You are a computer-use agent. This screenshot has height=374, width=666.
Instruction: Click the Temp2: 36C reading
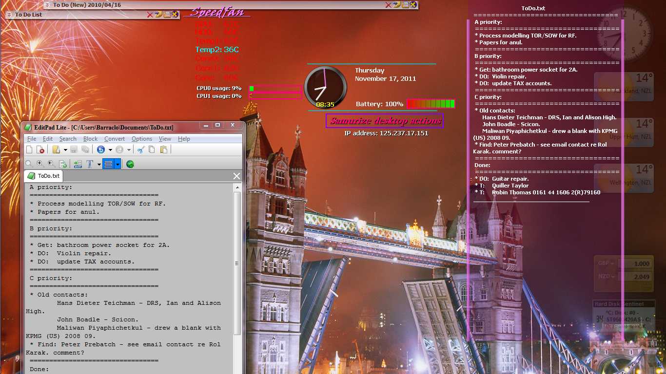pos(217,50)
